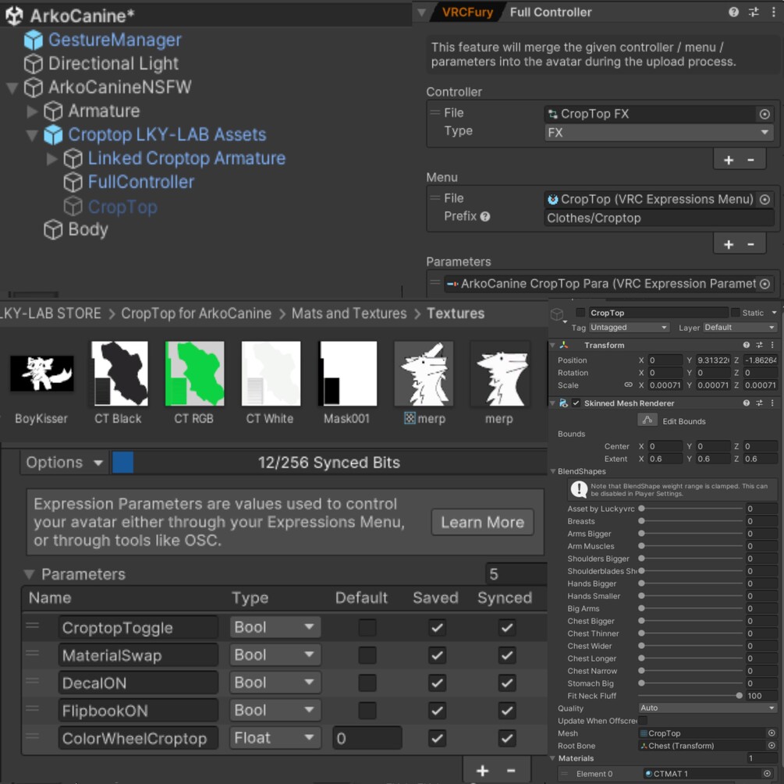
Task: Open the kebab menu of the Full Controller
Action: (x=774, y=12)
